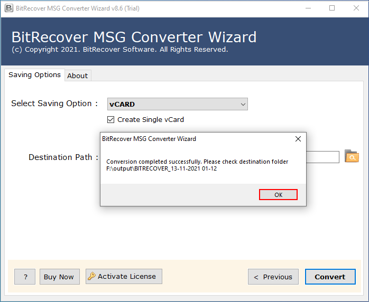Click the 'Select Saving Option :' label
369x302 pixels.
(x=54, y=103)
